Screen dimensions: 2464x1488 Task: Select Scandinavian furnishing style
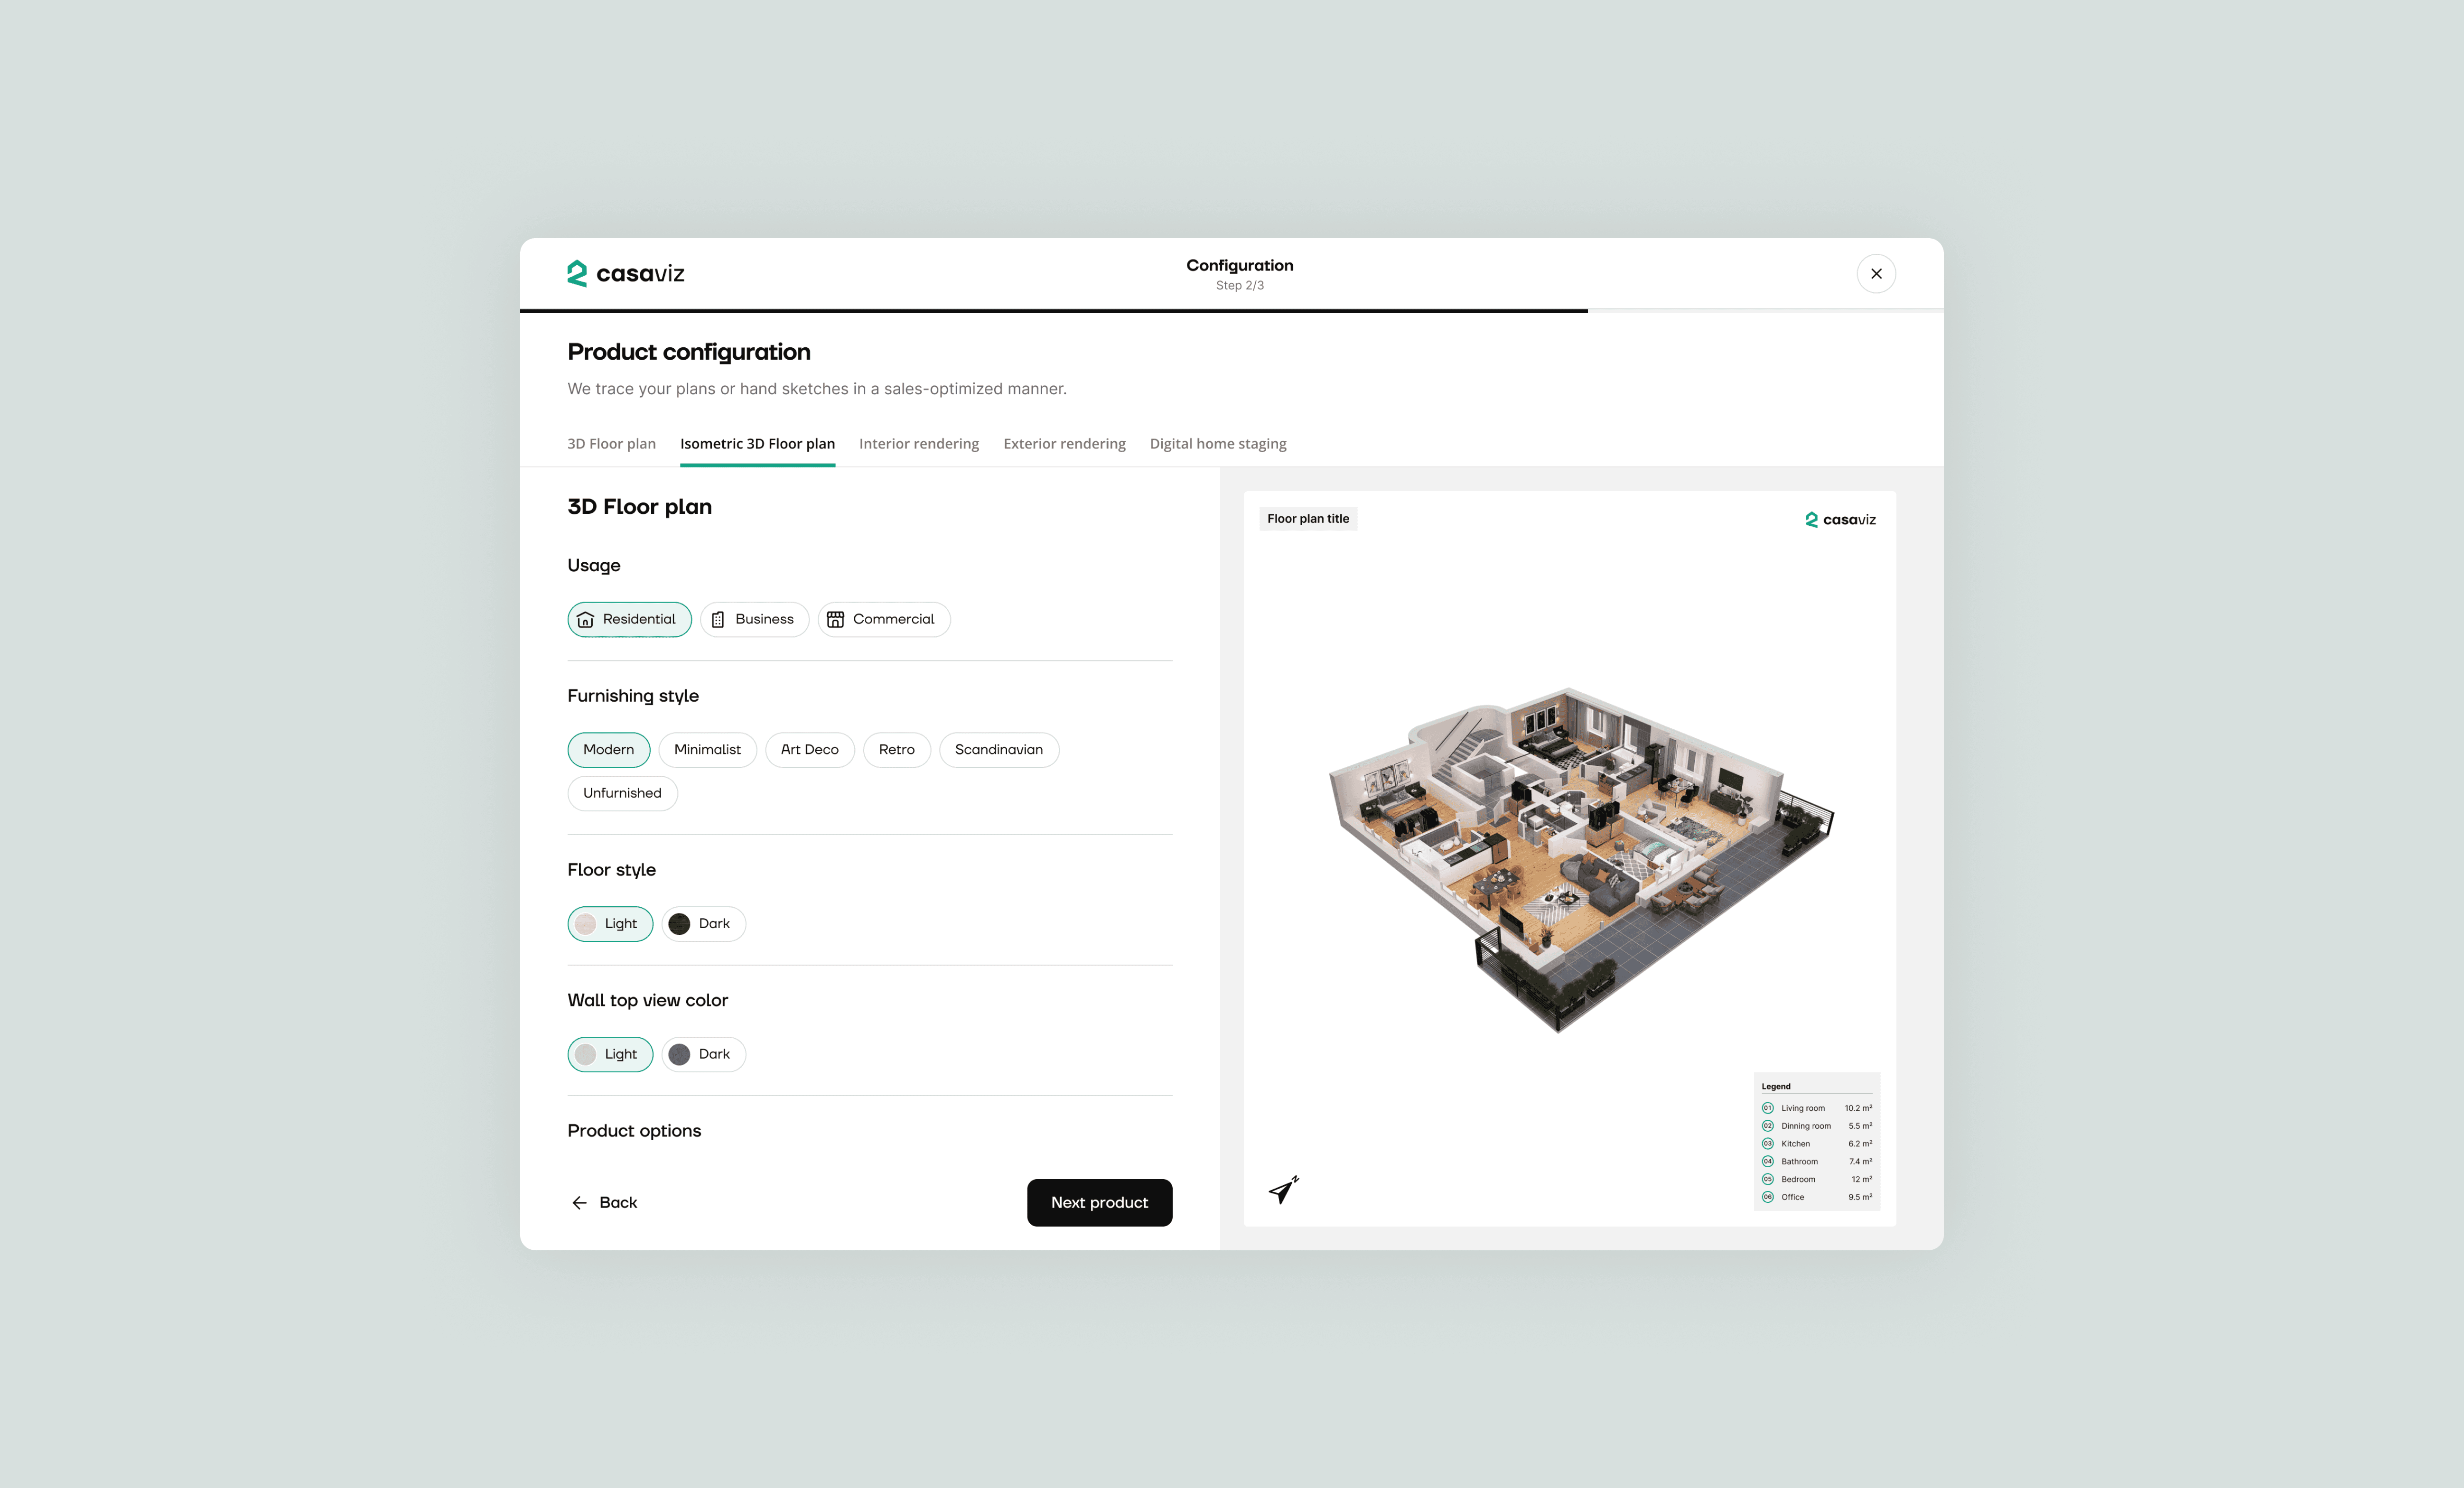(x=998, y=750)
